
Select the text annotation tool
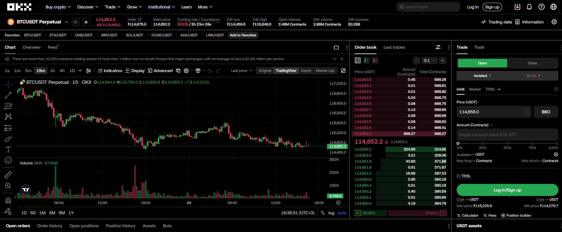pyautogui.click(x=8, y=149)
